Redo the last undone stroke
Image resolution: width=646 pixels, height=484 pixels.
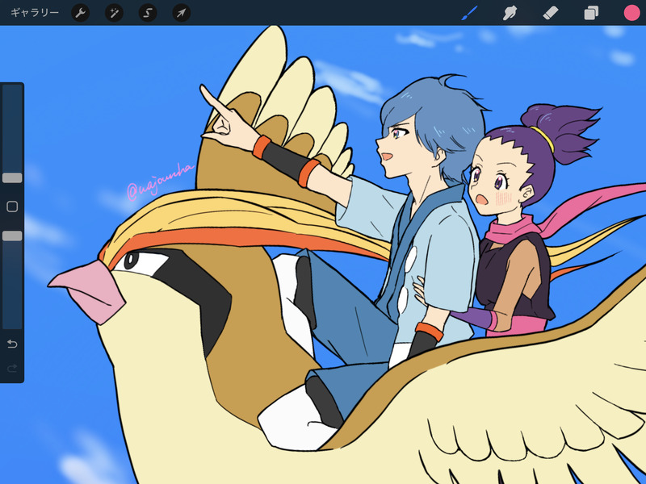point(12,368)
